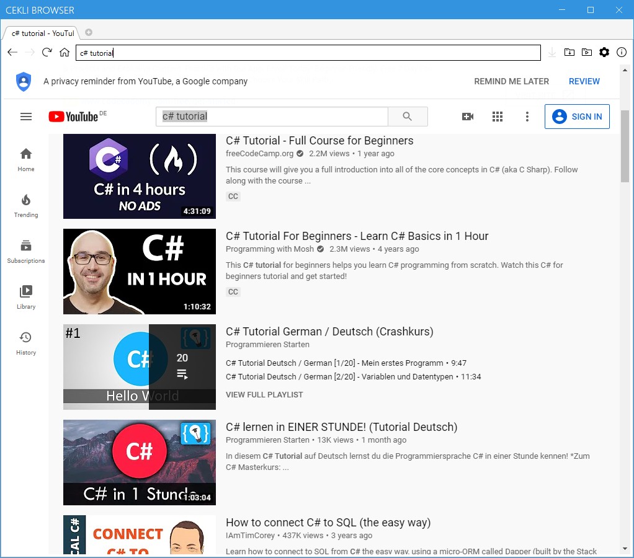Open Library in YouTube sidebar

click(x=26, y=298)
